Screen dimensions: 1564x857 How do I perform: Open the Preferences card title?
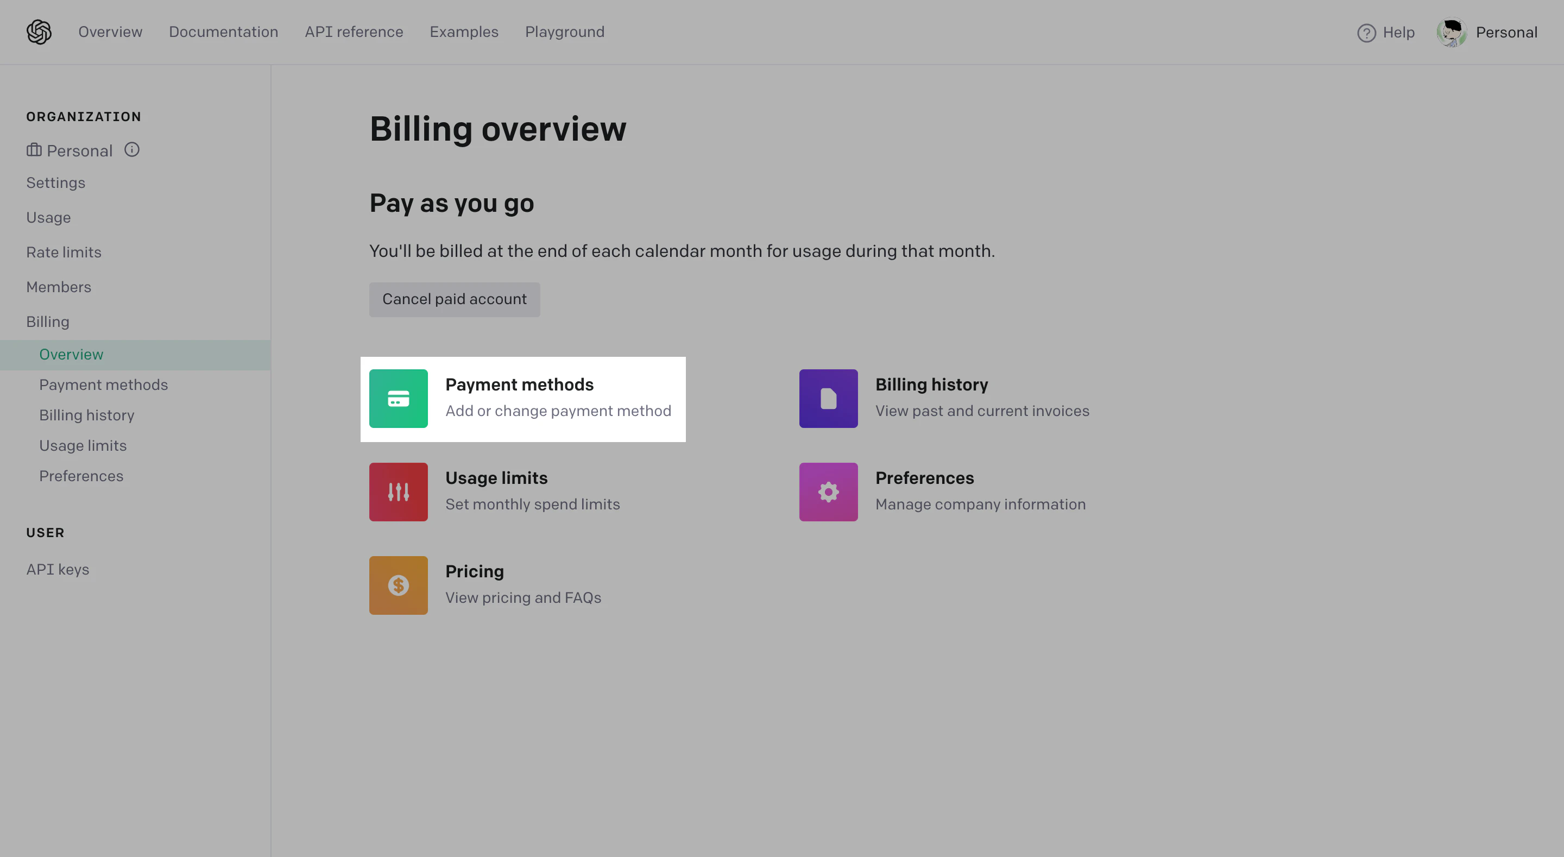click(925, 478)
